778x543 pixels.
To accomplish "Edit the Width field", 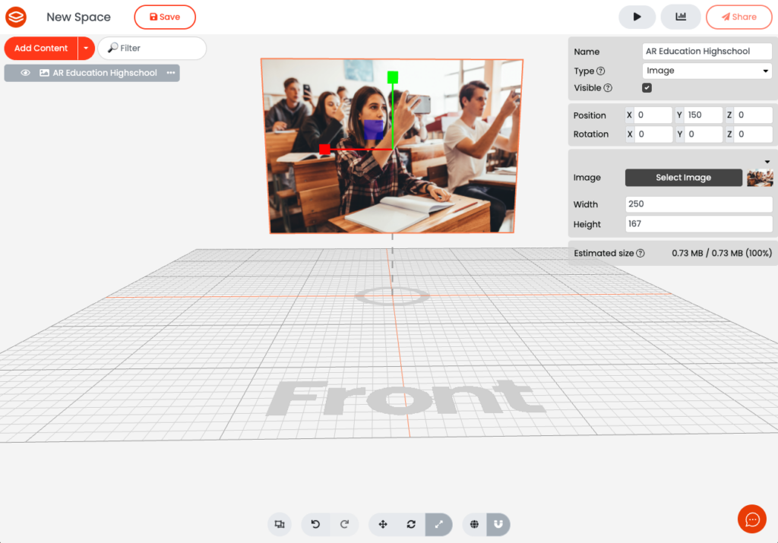I will (x=699, y=204).
